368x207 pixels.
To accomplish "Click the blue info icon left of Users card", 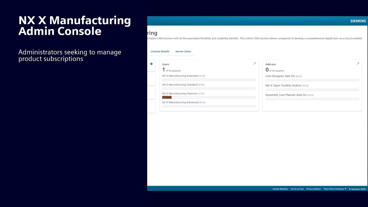I will 151,64.
